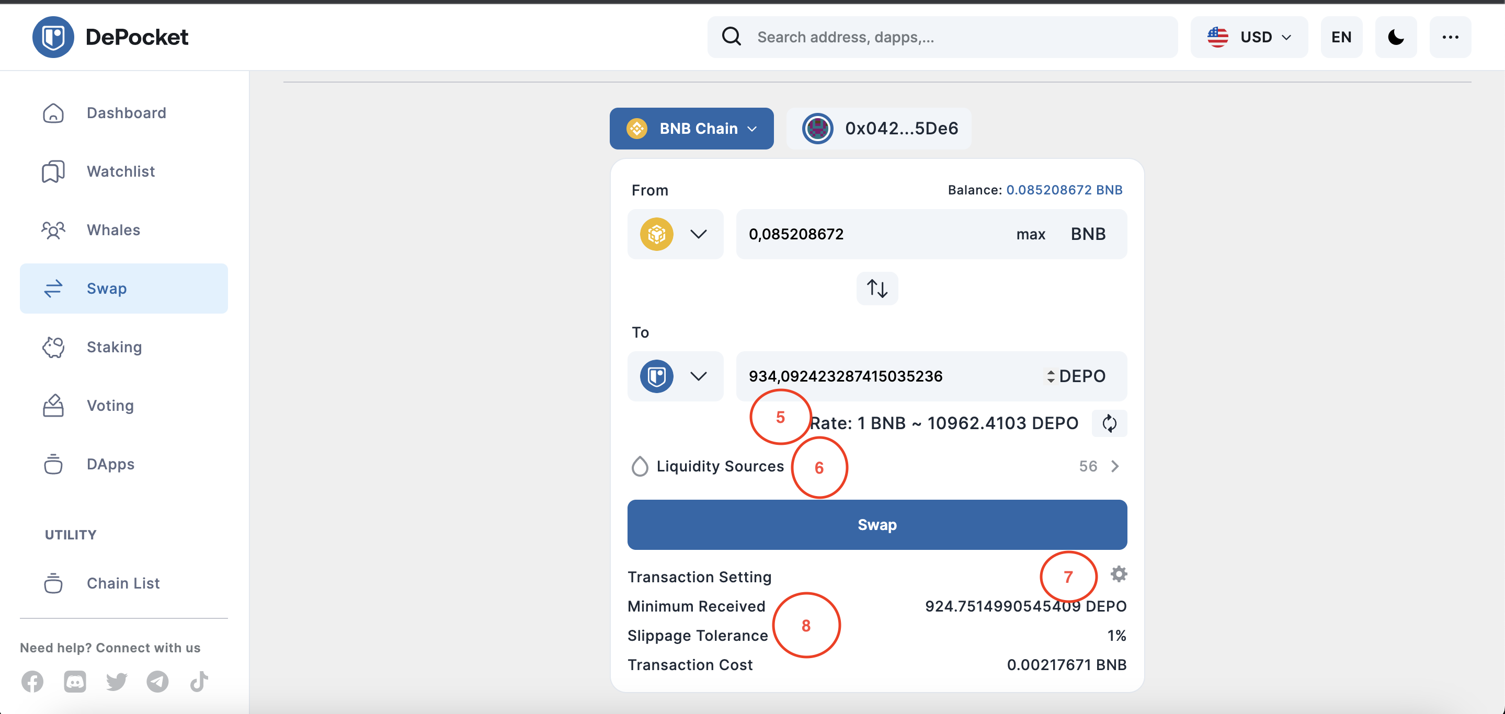Click the DePocket shield logo

point(53,37)
